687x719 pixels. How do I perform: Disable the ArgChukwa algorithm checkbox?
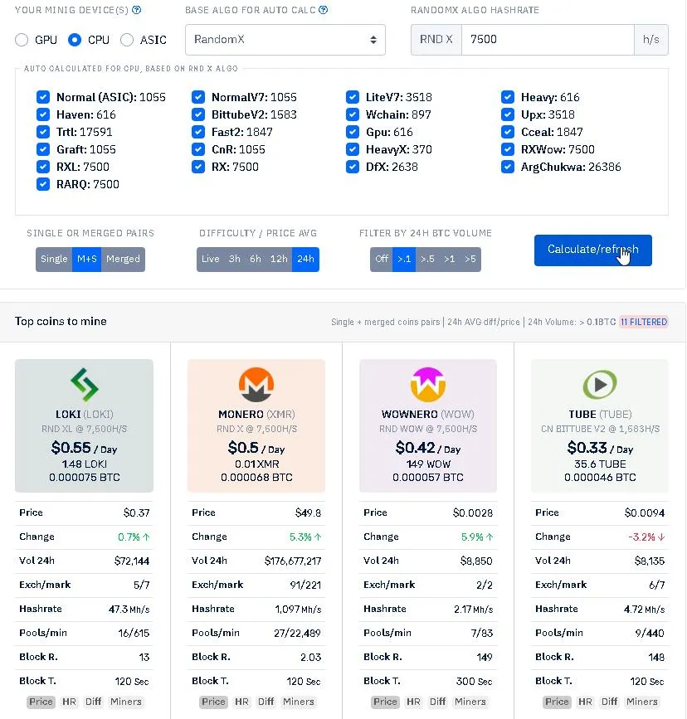(508, 167)
